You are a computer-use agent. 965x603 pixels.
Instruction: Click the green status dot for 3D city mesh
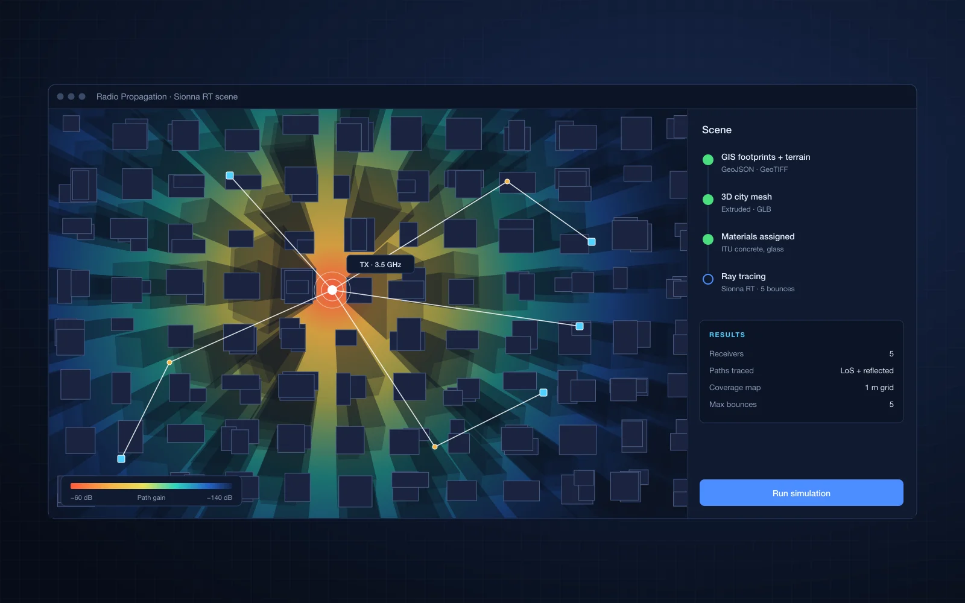tap(708, 200)
